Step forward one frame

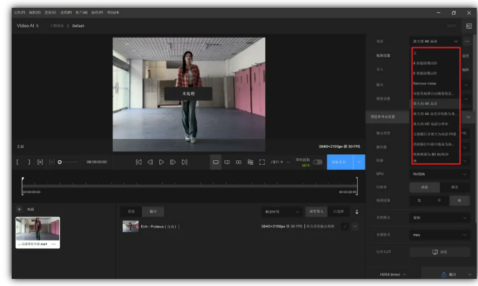(172, 162)
